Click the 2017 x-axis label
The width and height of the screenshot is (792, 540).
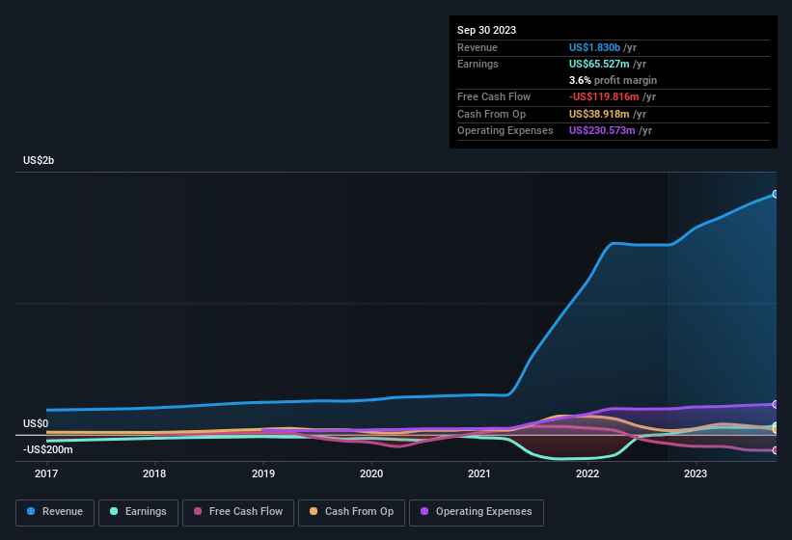click(46, 473)
